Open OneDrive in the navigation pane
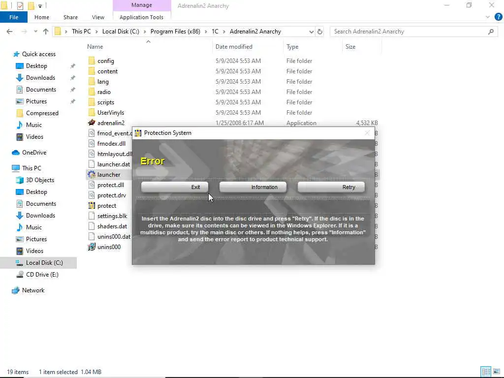 (x=34, y=153)
